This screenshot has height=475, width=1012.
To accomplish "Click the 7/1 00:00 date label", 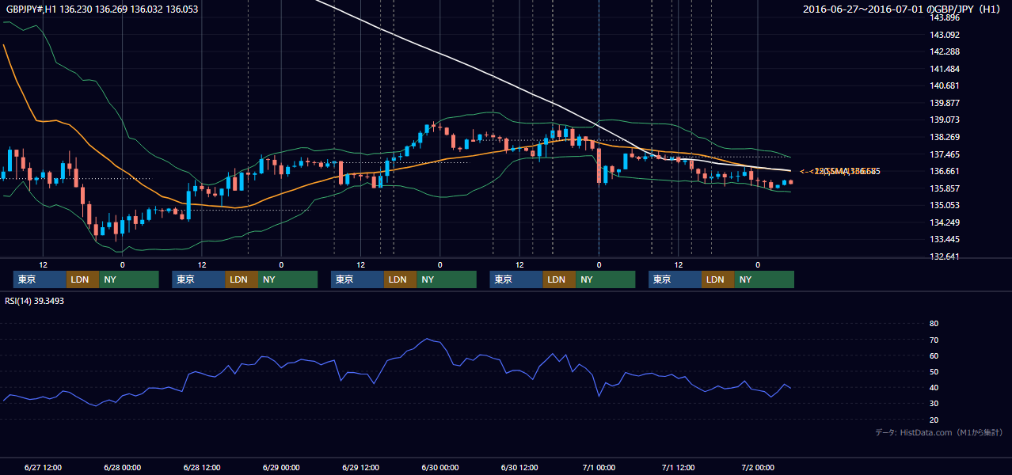I will 599,467.
